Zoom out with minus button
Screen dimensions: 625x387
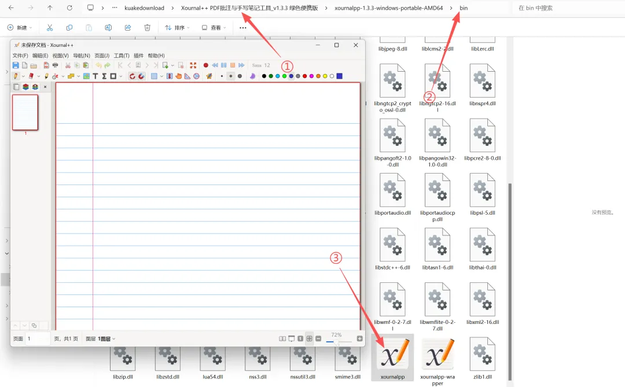tap(318, 338)
